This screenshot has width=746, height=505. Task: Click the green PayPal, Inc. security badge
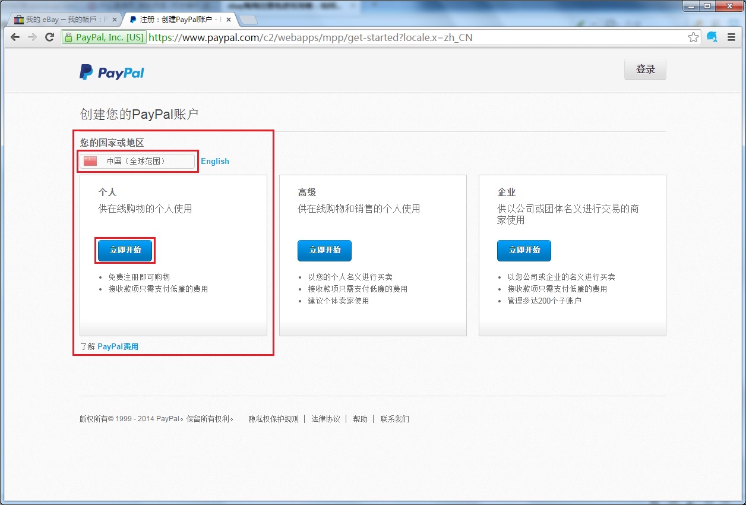(104, 37)
